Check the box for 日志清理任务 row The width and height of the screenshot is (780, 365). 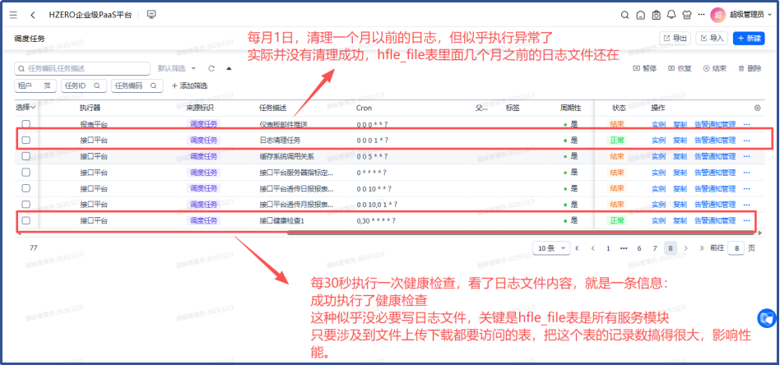pyautogui.click(x=26, y=141)
